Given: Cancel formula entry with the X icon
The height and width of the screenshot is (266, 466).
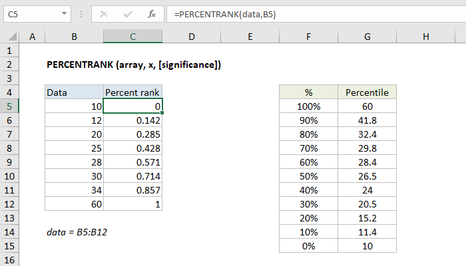Looking at the screenshot, I should click(x=104, y=14).
